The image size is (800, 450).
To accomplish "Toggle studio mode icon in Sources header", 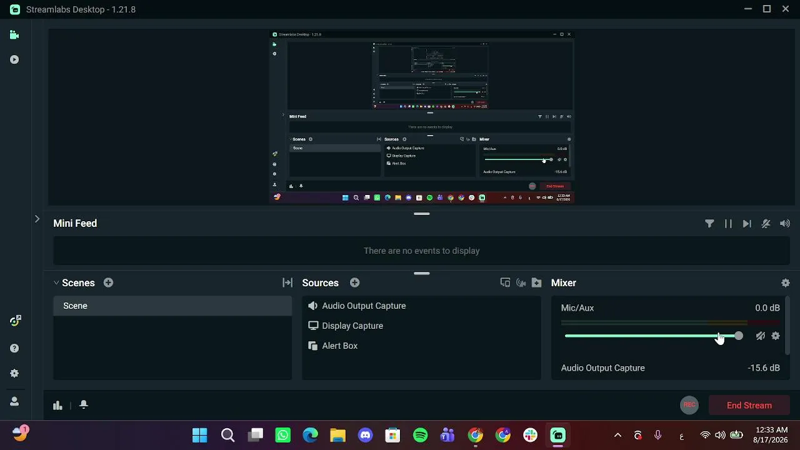I will 521,282.
